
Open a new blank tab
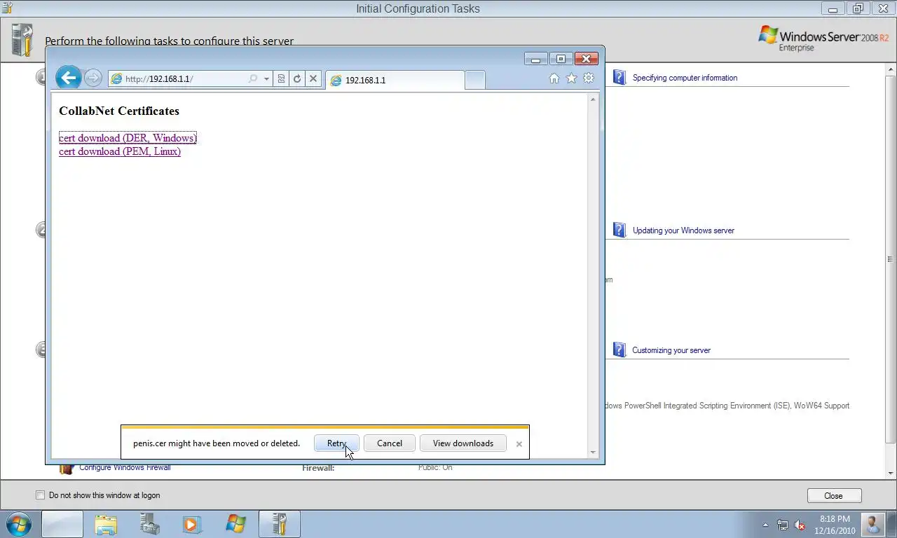tap(474, 80)
